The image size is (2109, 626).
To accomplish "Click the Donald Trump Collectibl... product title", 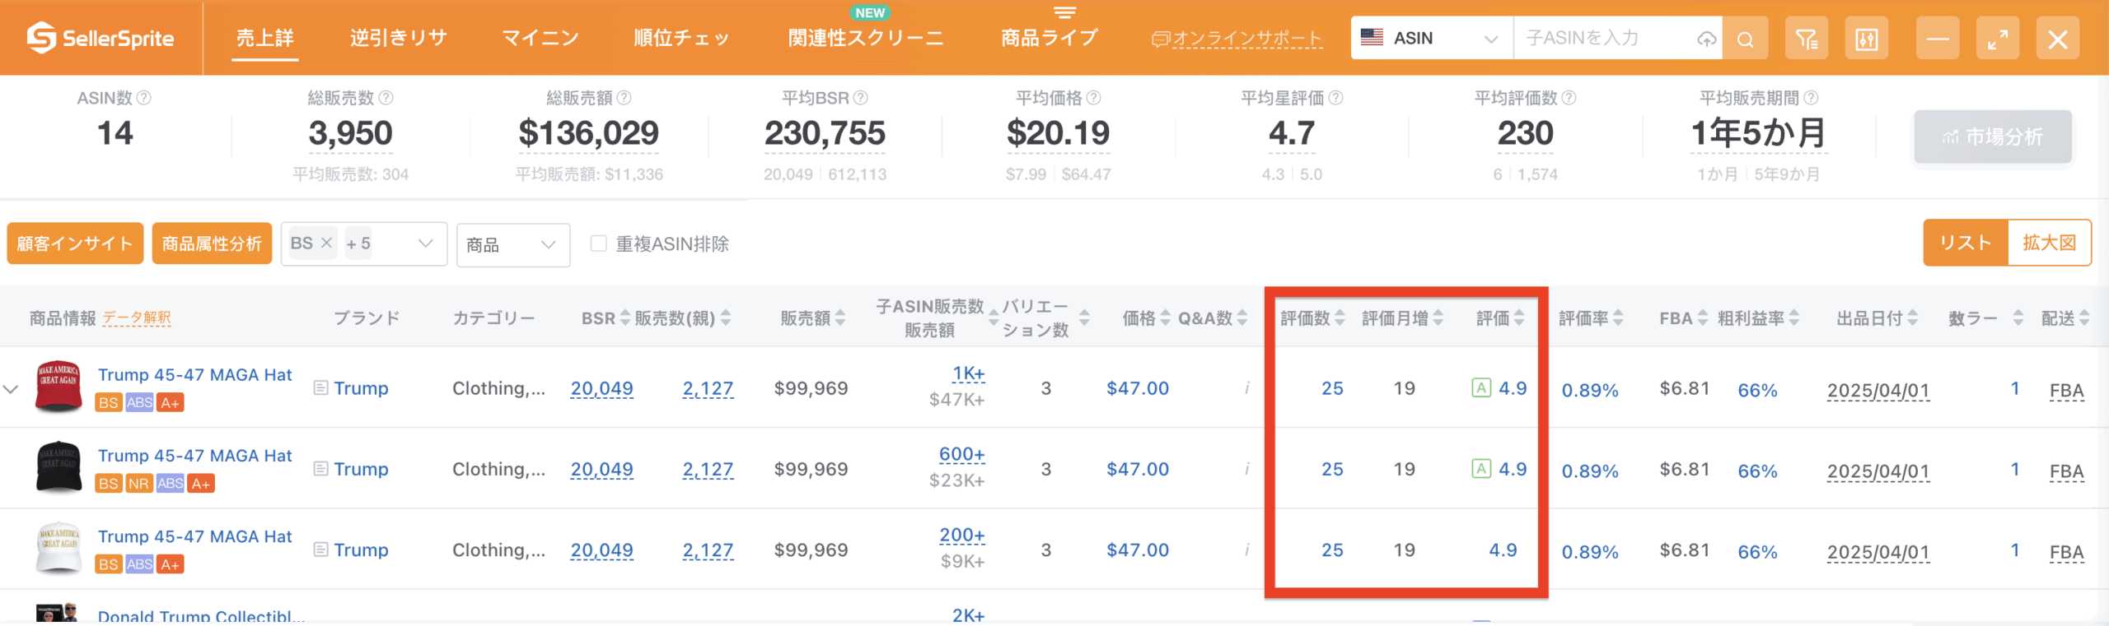I will coord(202,616).
